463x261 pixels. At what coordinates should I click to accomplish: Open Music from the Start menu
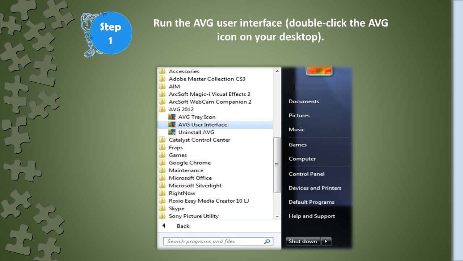tap(296, 129)
